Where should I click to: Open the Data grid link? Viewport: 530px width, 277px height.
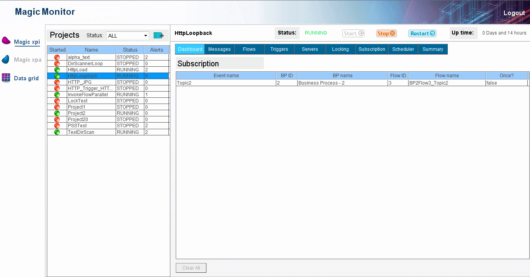26,78
